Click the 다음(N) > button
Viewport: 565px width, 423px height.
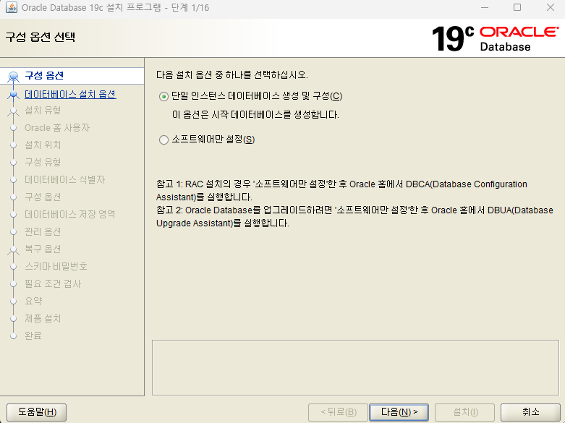399,412
